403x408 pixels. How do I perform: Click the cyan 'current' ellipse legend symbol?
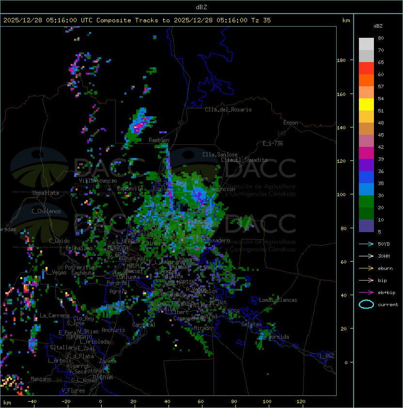point(366,304)
